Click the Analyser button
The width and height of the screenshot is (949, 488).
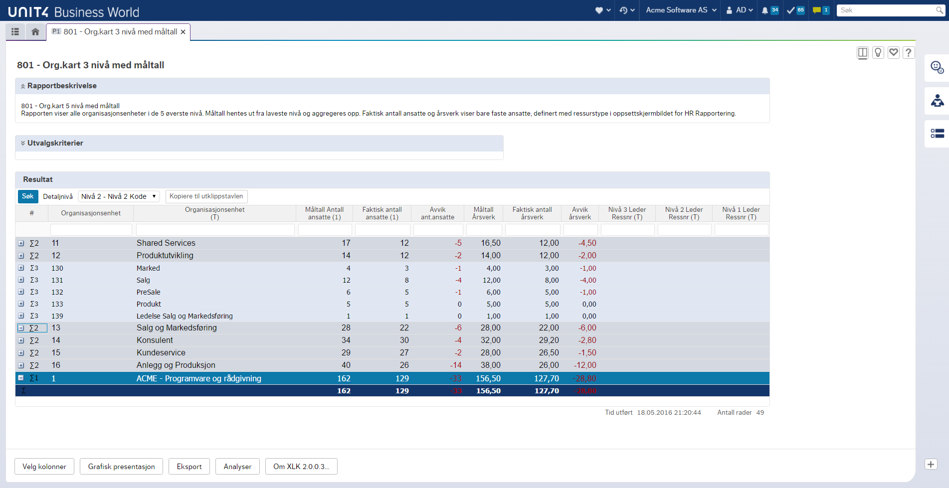238,467
